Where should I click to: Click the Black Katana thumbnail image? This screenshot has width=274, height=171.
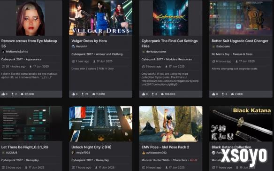[x=241, y=124]
